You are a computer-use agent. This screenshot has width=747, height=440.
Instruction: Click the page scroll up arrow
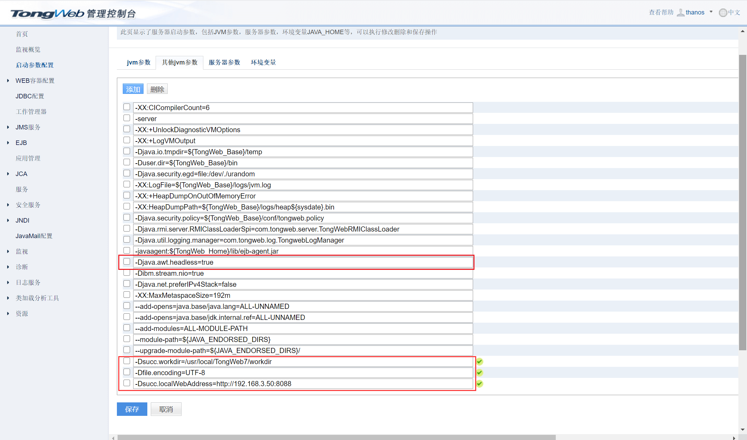coord(743,31)
